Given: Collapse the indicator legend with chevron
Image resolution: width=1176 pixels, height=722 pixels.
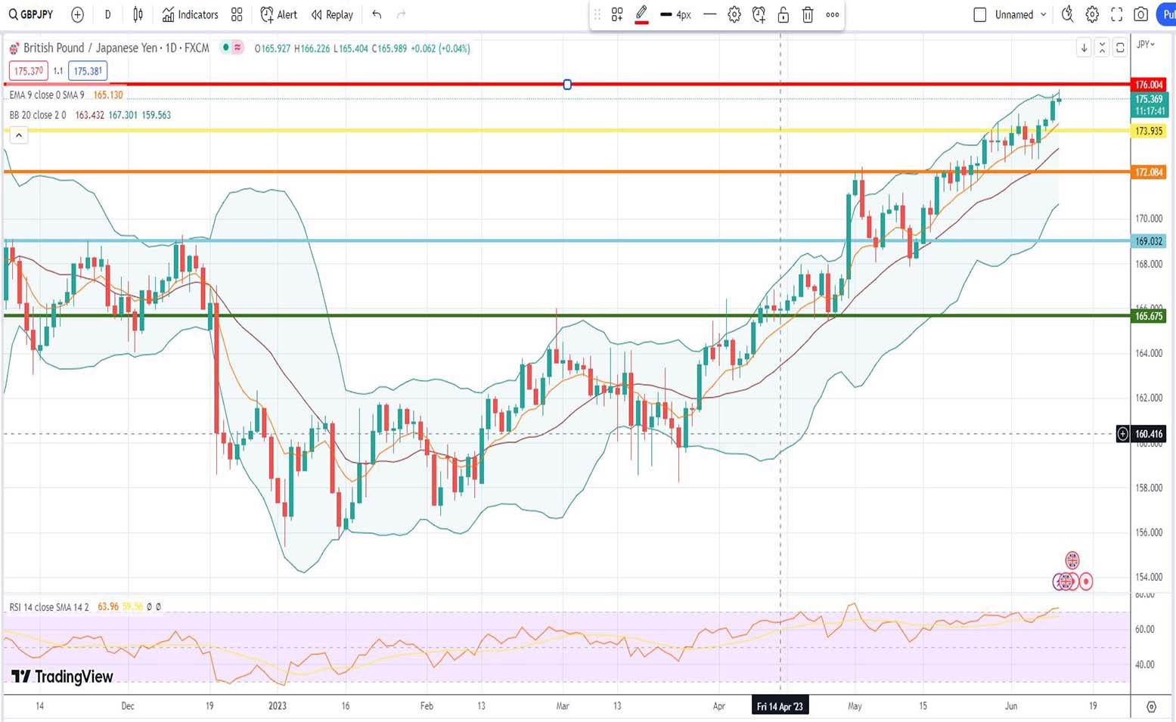Looking at the screenshot, I should pos(19,135).
